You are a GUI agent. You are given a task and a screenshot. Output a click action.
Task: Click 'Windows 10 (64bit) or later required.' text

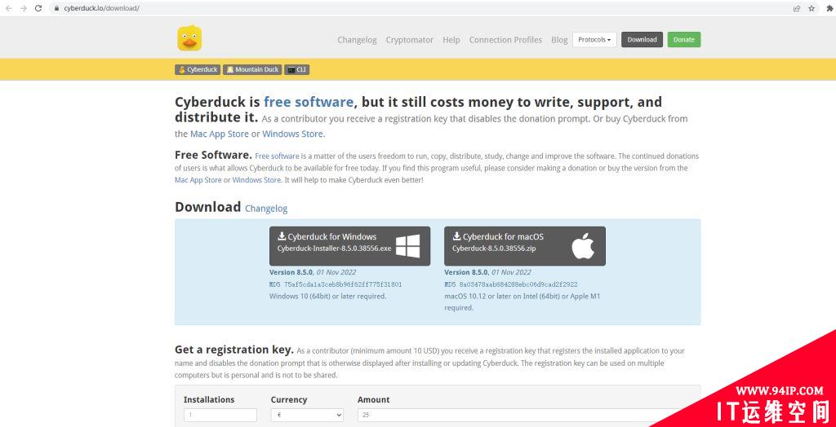point(328,296)
